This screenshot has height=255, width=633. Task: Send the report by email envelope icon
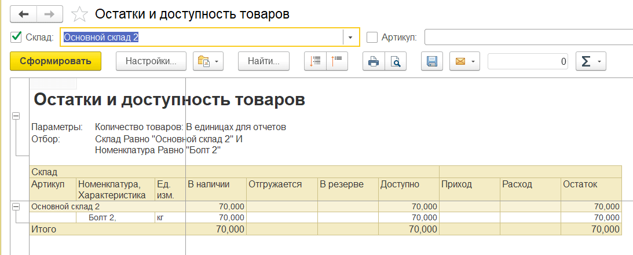(460, 62)
